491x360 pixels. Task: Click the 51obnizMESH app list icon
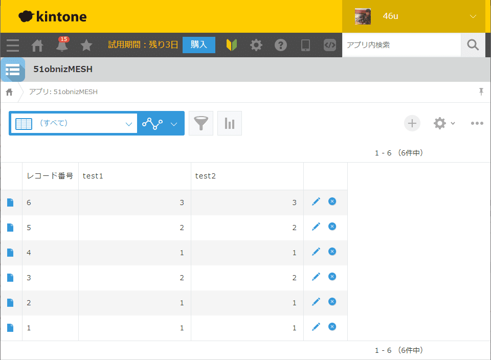point(12,70)
